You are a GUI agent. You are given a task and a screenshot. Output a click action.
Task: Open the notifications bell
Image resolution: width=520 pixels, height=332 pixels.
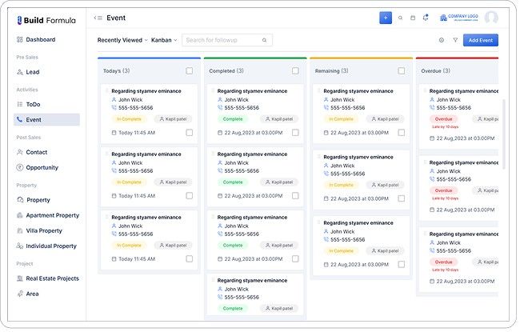[x=426, y=18]
